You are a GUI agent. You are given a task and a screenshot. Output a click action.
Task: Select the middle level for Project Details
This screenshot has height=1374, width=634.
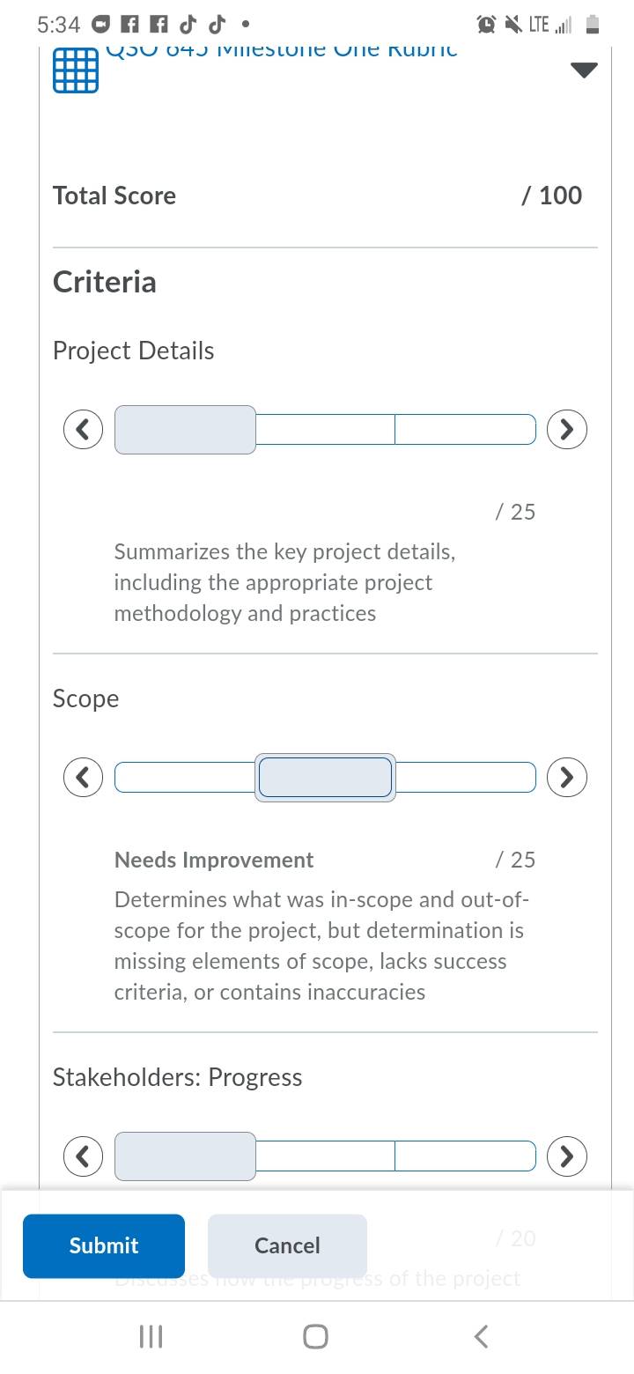pyautogui.click(x=325, y=430)
